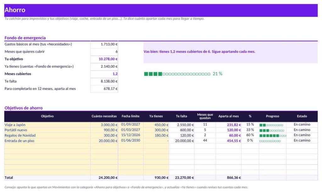Click the Te falta 8.138,00 € cell
The width and height of the screenshot is (322, 193).
tap(104, 81)
